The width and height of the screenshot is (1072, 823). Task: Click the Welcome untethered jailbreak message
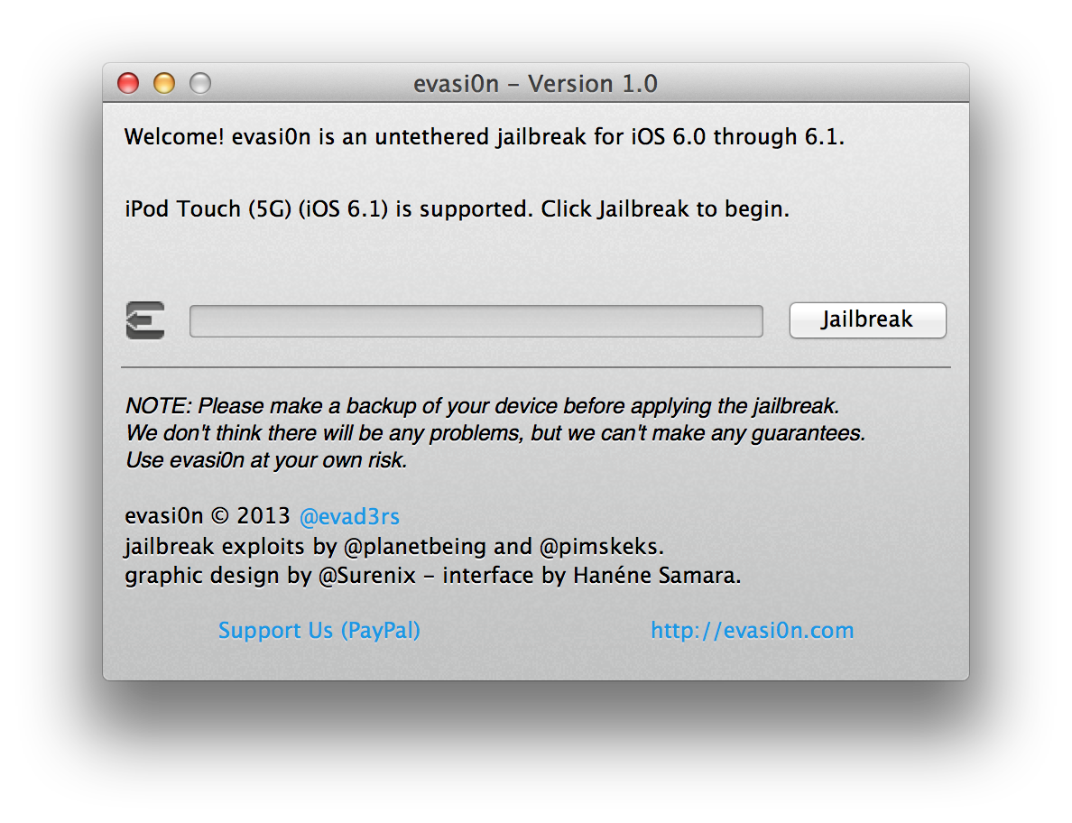(484, 138)
